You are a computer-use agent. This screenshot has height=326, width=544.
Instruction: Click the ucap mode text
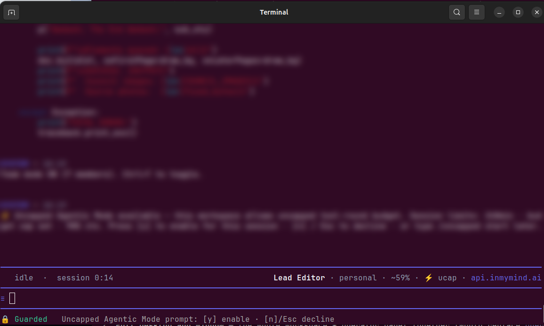447,278
